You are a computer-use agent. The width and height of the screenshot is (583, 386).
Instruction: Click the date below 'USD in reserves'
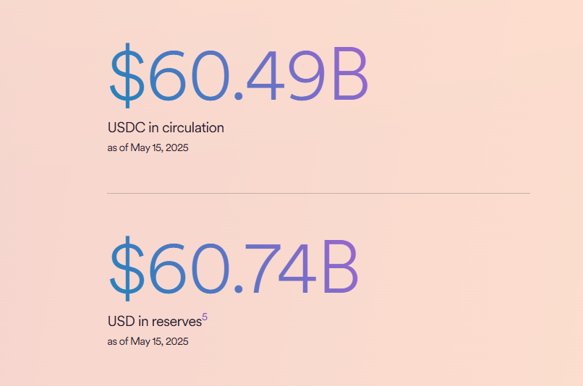pyautogui.click(x=148, y=341)
